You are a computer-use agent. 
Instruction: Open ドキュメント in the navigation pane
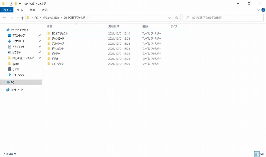19,47
